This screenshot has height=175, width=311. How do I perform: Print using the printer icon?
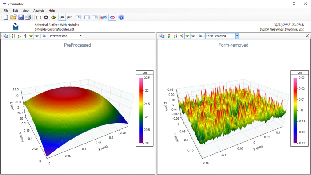pos(28,17)
